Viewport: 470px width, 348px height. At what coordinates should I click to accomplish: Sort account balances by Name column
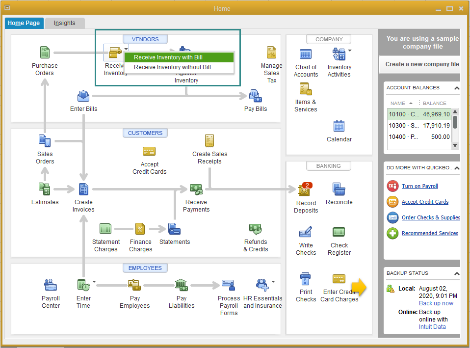tap(401, 103)
